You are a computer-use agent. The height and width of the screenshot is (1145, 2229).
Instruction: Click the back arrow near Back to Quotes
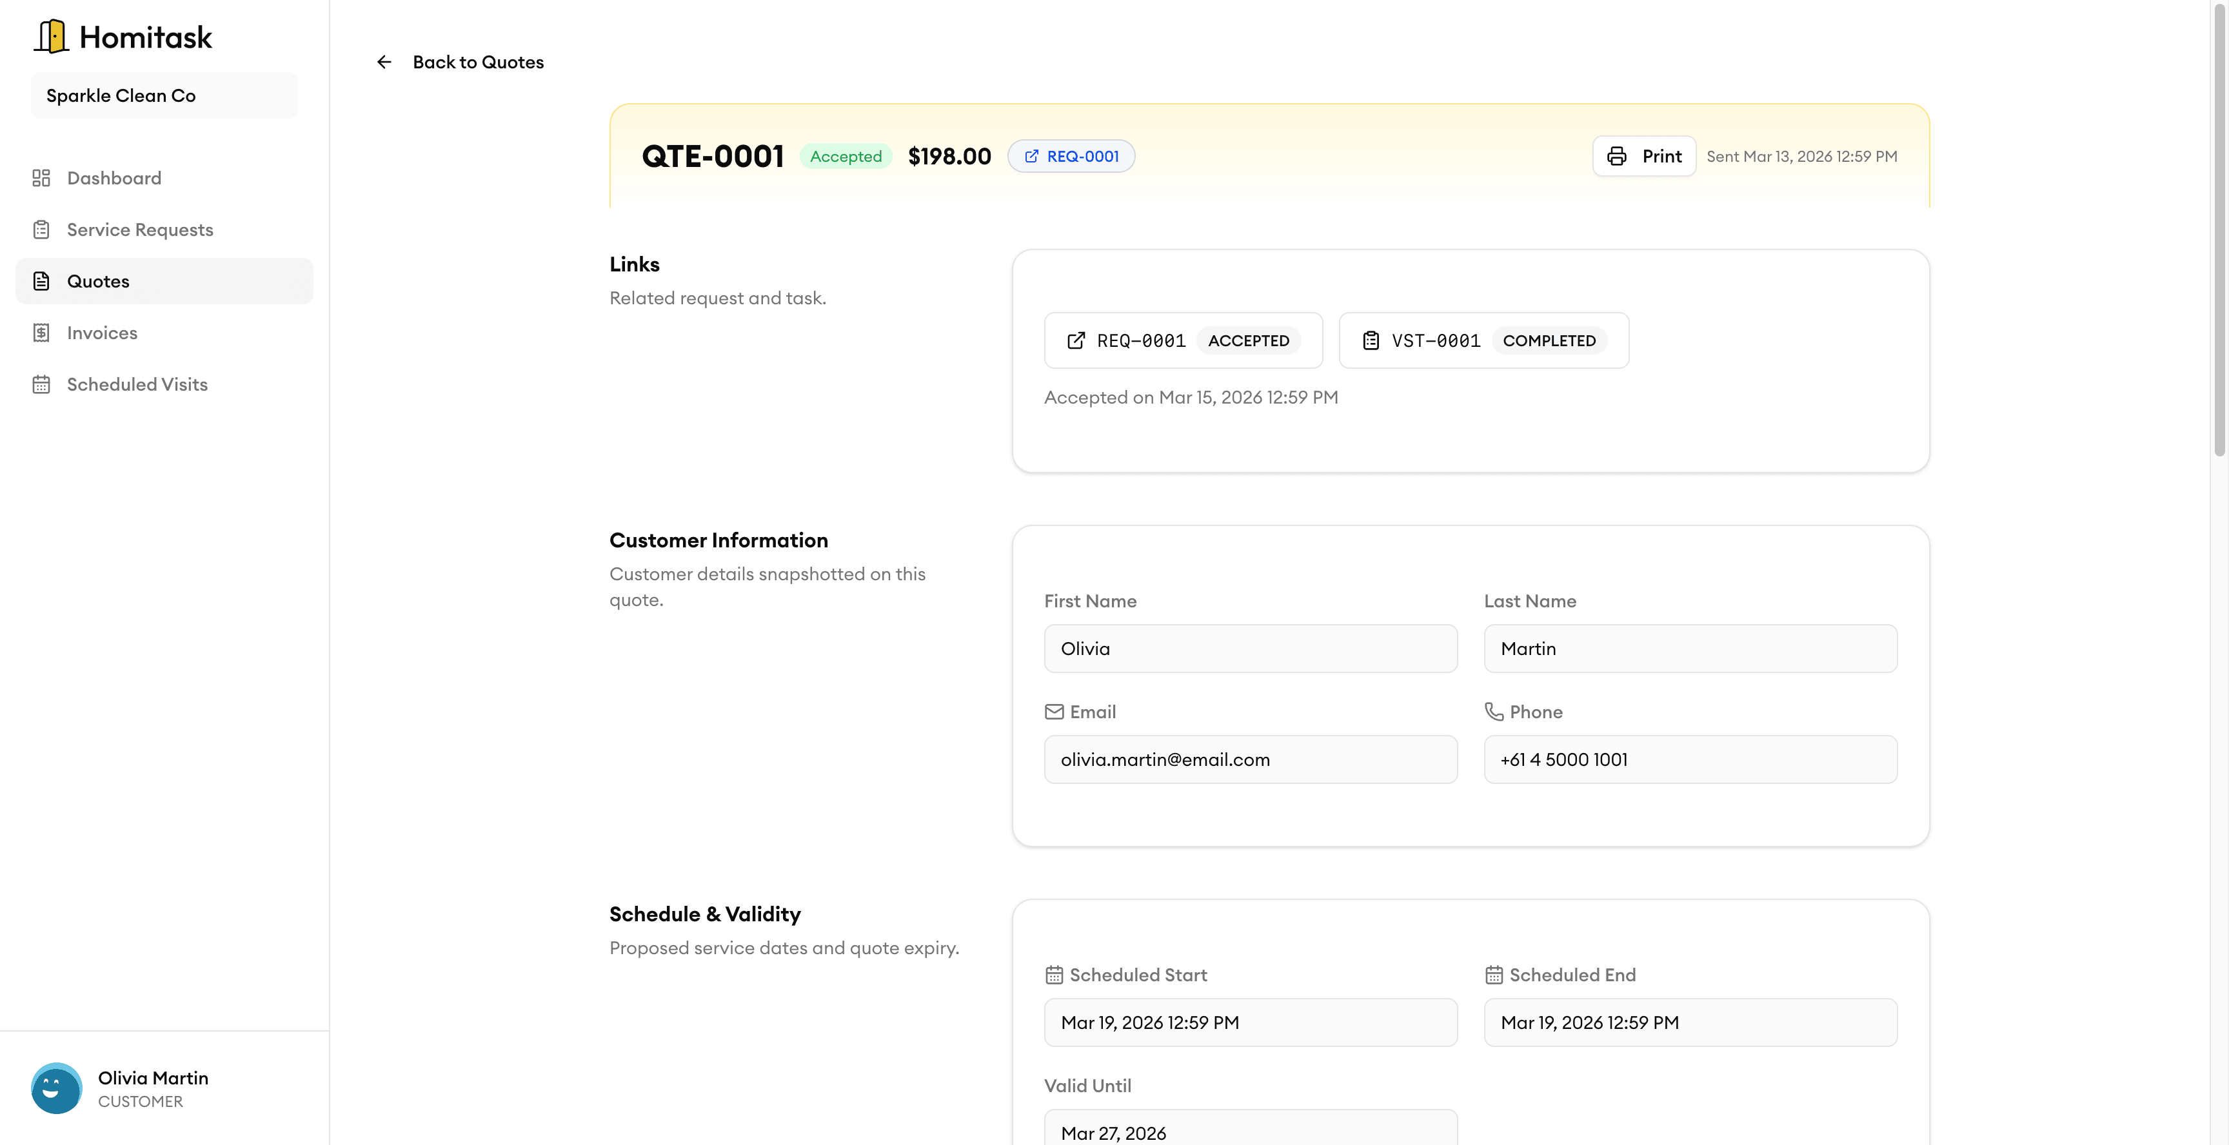[x=384, y=61]
